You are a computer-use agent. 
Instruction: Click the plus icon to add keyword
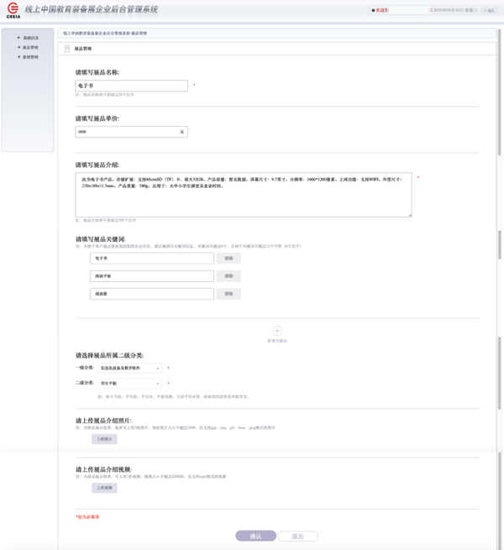(277, 332)
